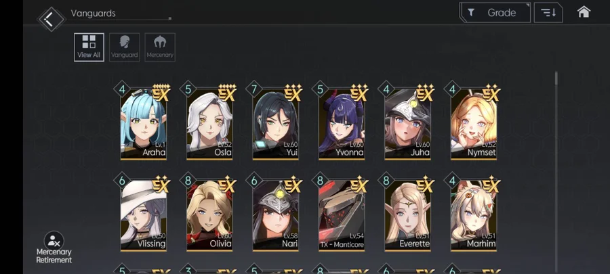
Task: Click the vertical list scrollbar
Action: [556, 173]
